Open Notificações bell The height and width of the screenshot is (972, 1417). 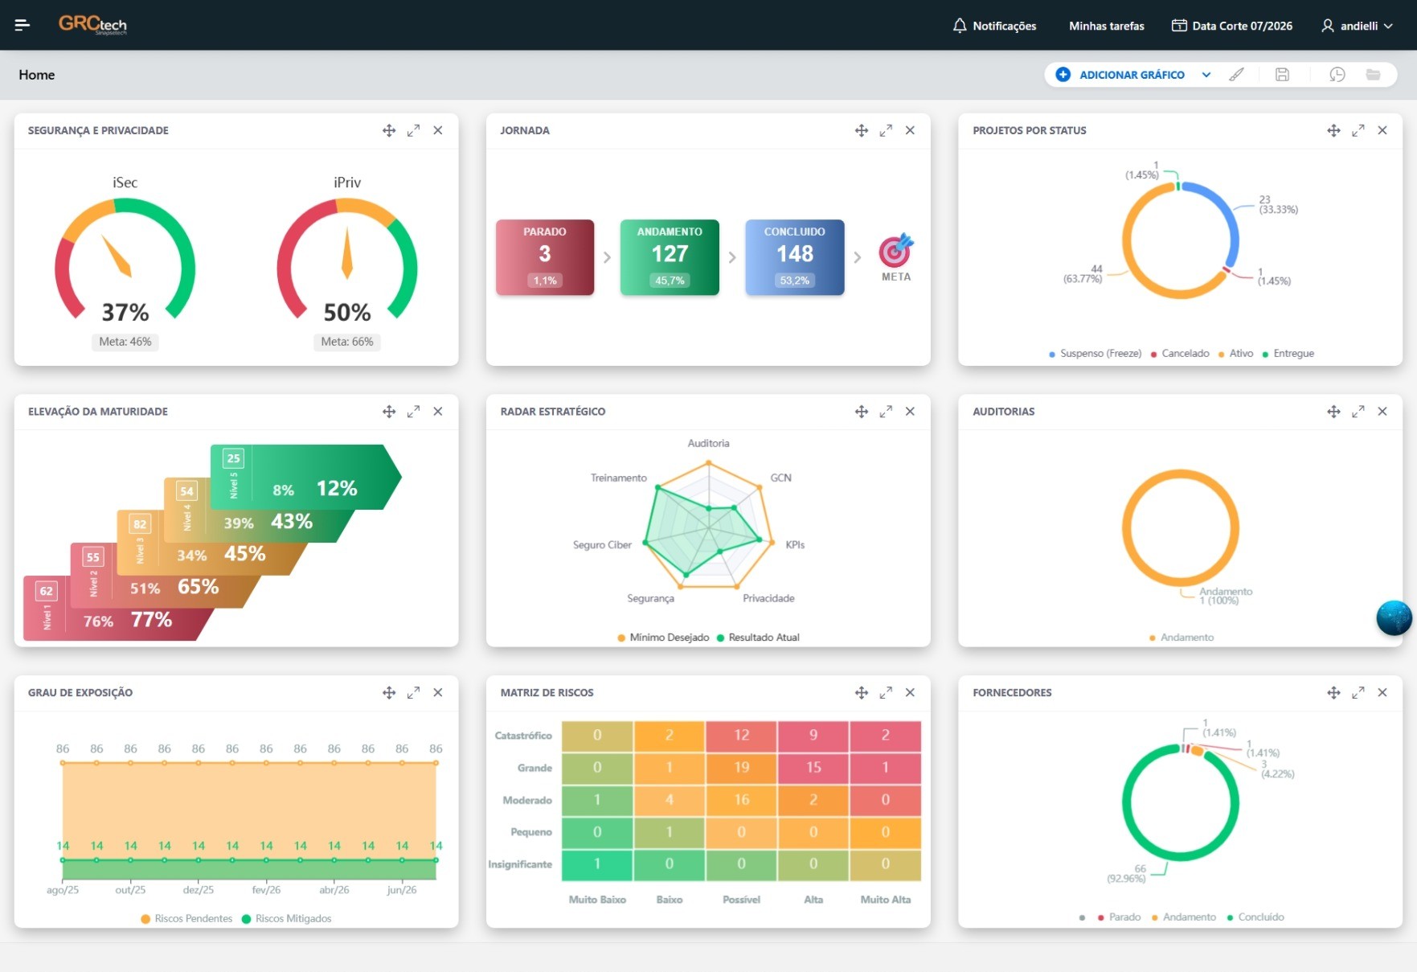[994, 26]
